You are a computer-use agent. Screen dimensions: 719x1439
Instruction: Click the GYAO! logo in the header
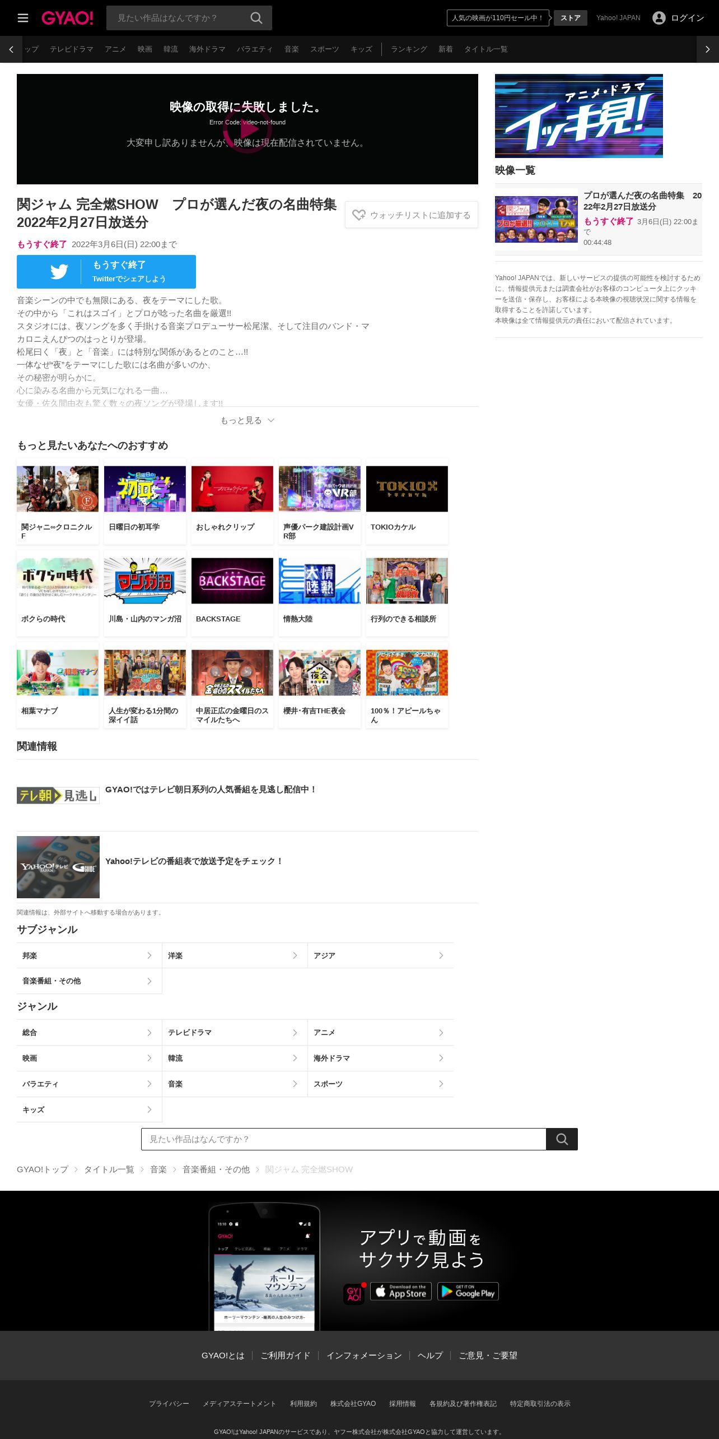(67, 18)
